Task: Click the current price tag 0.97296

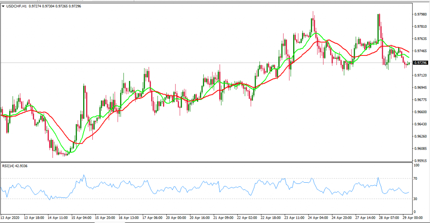Action: tap(421, 63)
